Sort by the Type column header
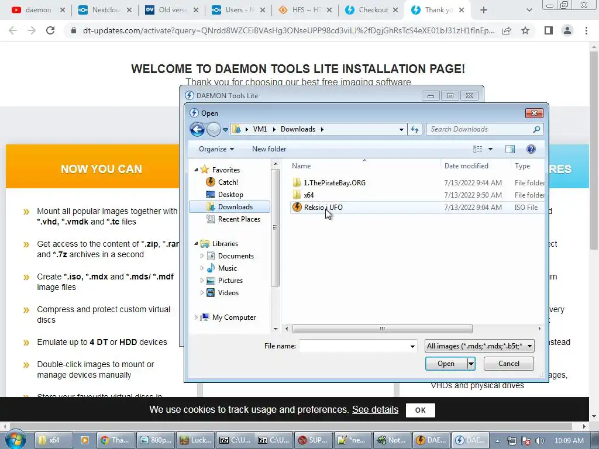Screen dimensions: 599x449 point(522,165)
